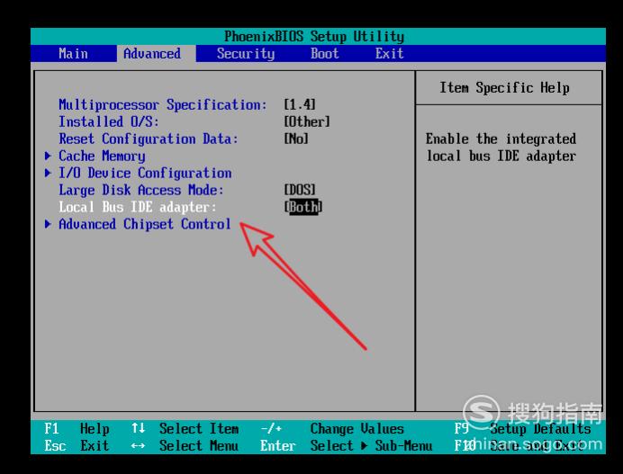
Task: Go to the Boot tab
Action: [x=325, y=54]
